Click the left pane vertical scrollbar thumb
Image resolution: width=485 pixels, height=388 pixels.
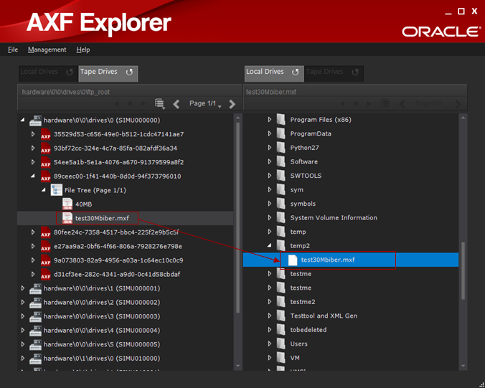coord(238,217)
